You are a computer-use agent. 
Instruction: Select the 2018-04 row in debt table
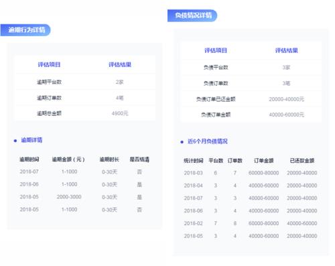251,186
